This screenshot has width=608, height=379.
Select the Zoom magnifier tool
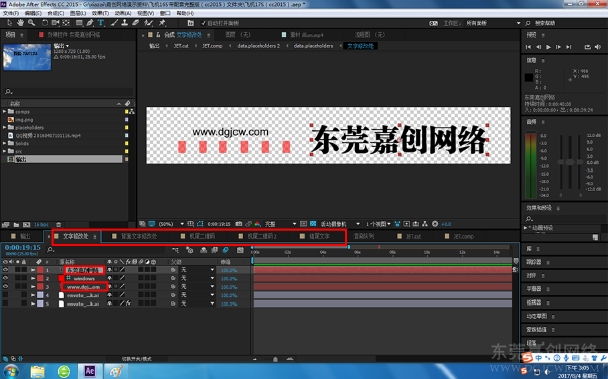(x=31, y=23)
